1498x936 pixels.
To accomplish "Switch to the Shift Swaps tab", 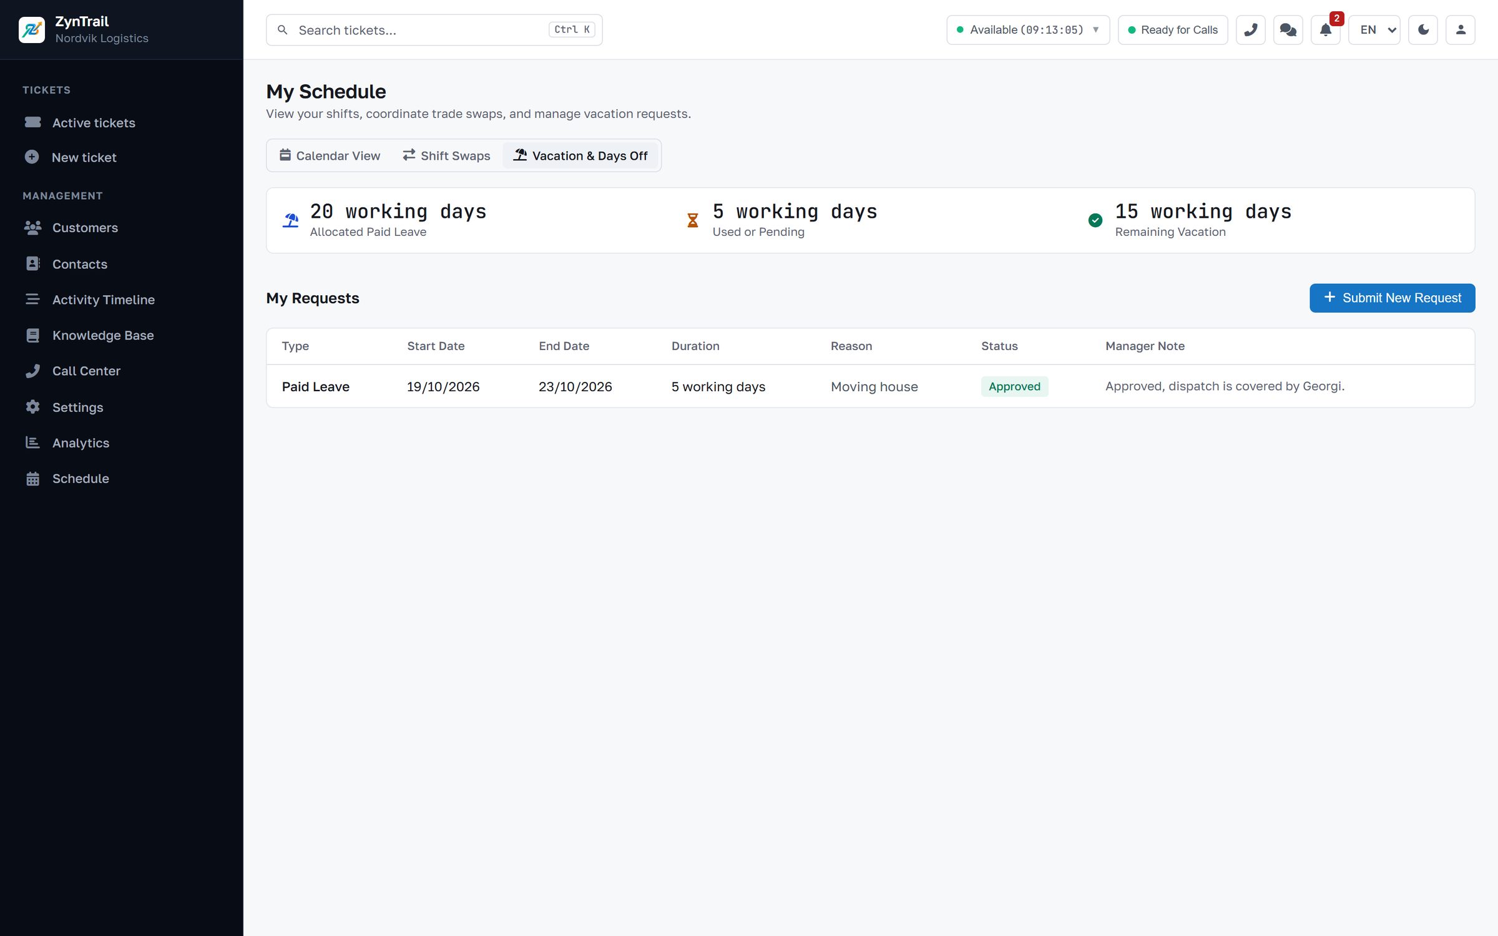I will [446, 155].
